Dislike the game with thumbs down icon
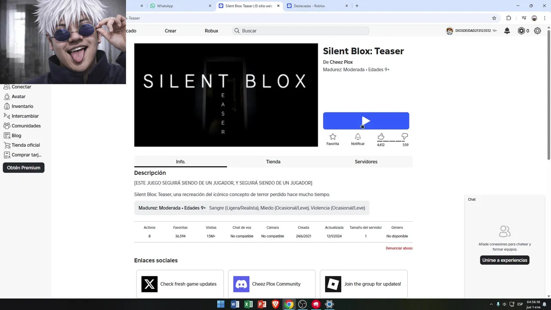Viewport: 551px width, 310px height. coord(405,136)
